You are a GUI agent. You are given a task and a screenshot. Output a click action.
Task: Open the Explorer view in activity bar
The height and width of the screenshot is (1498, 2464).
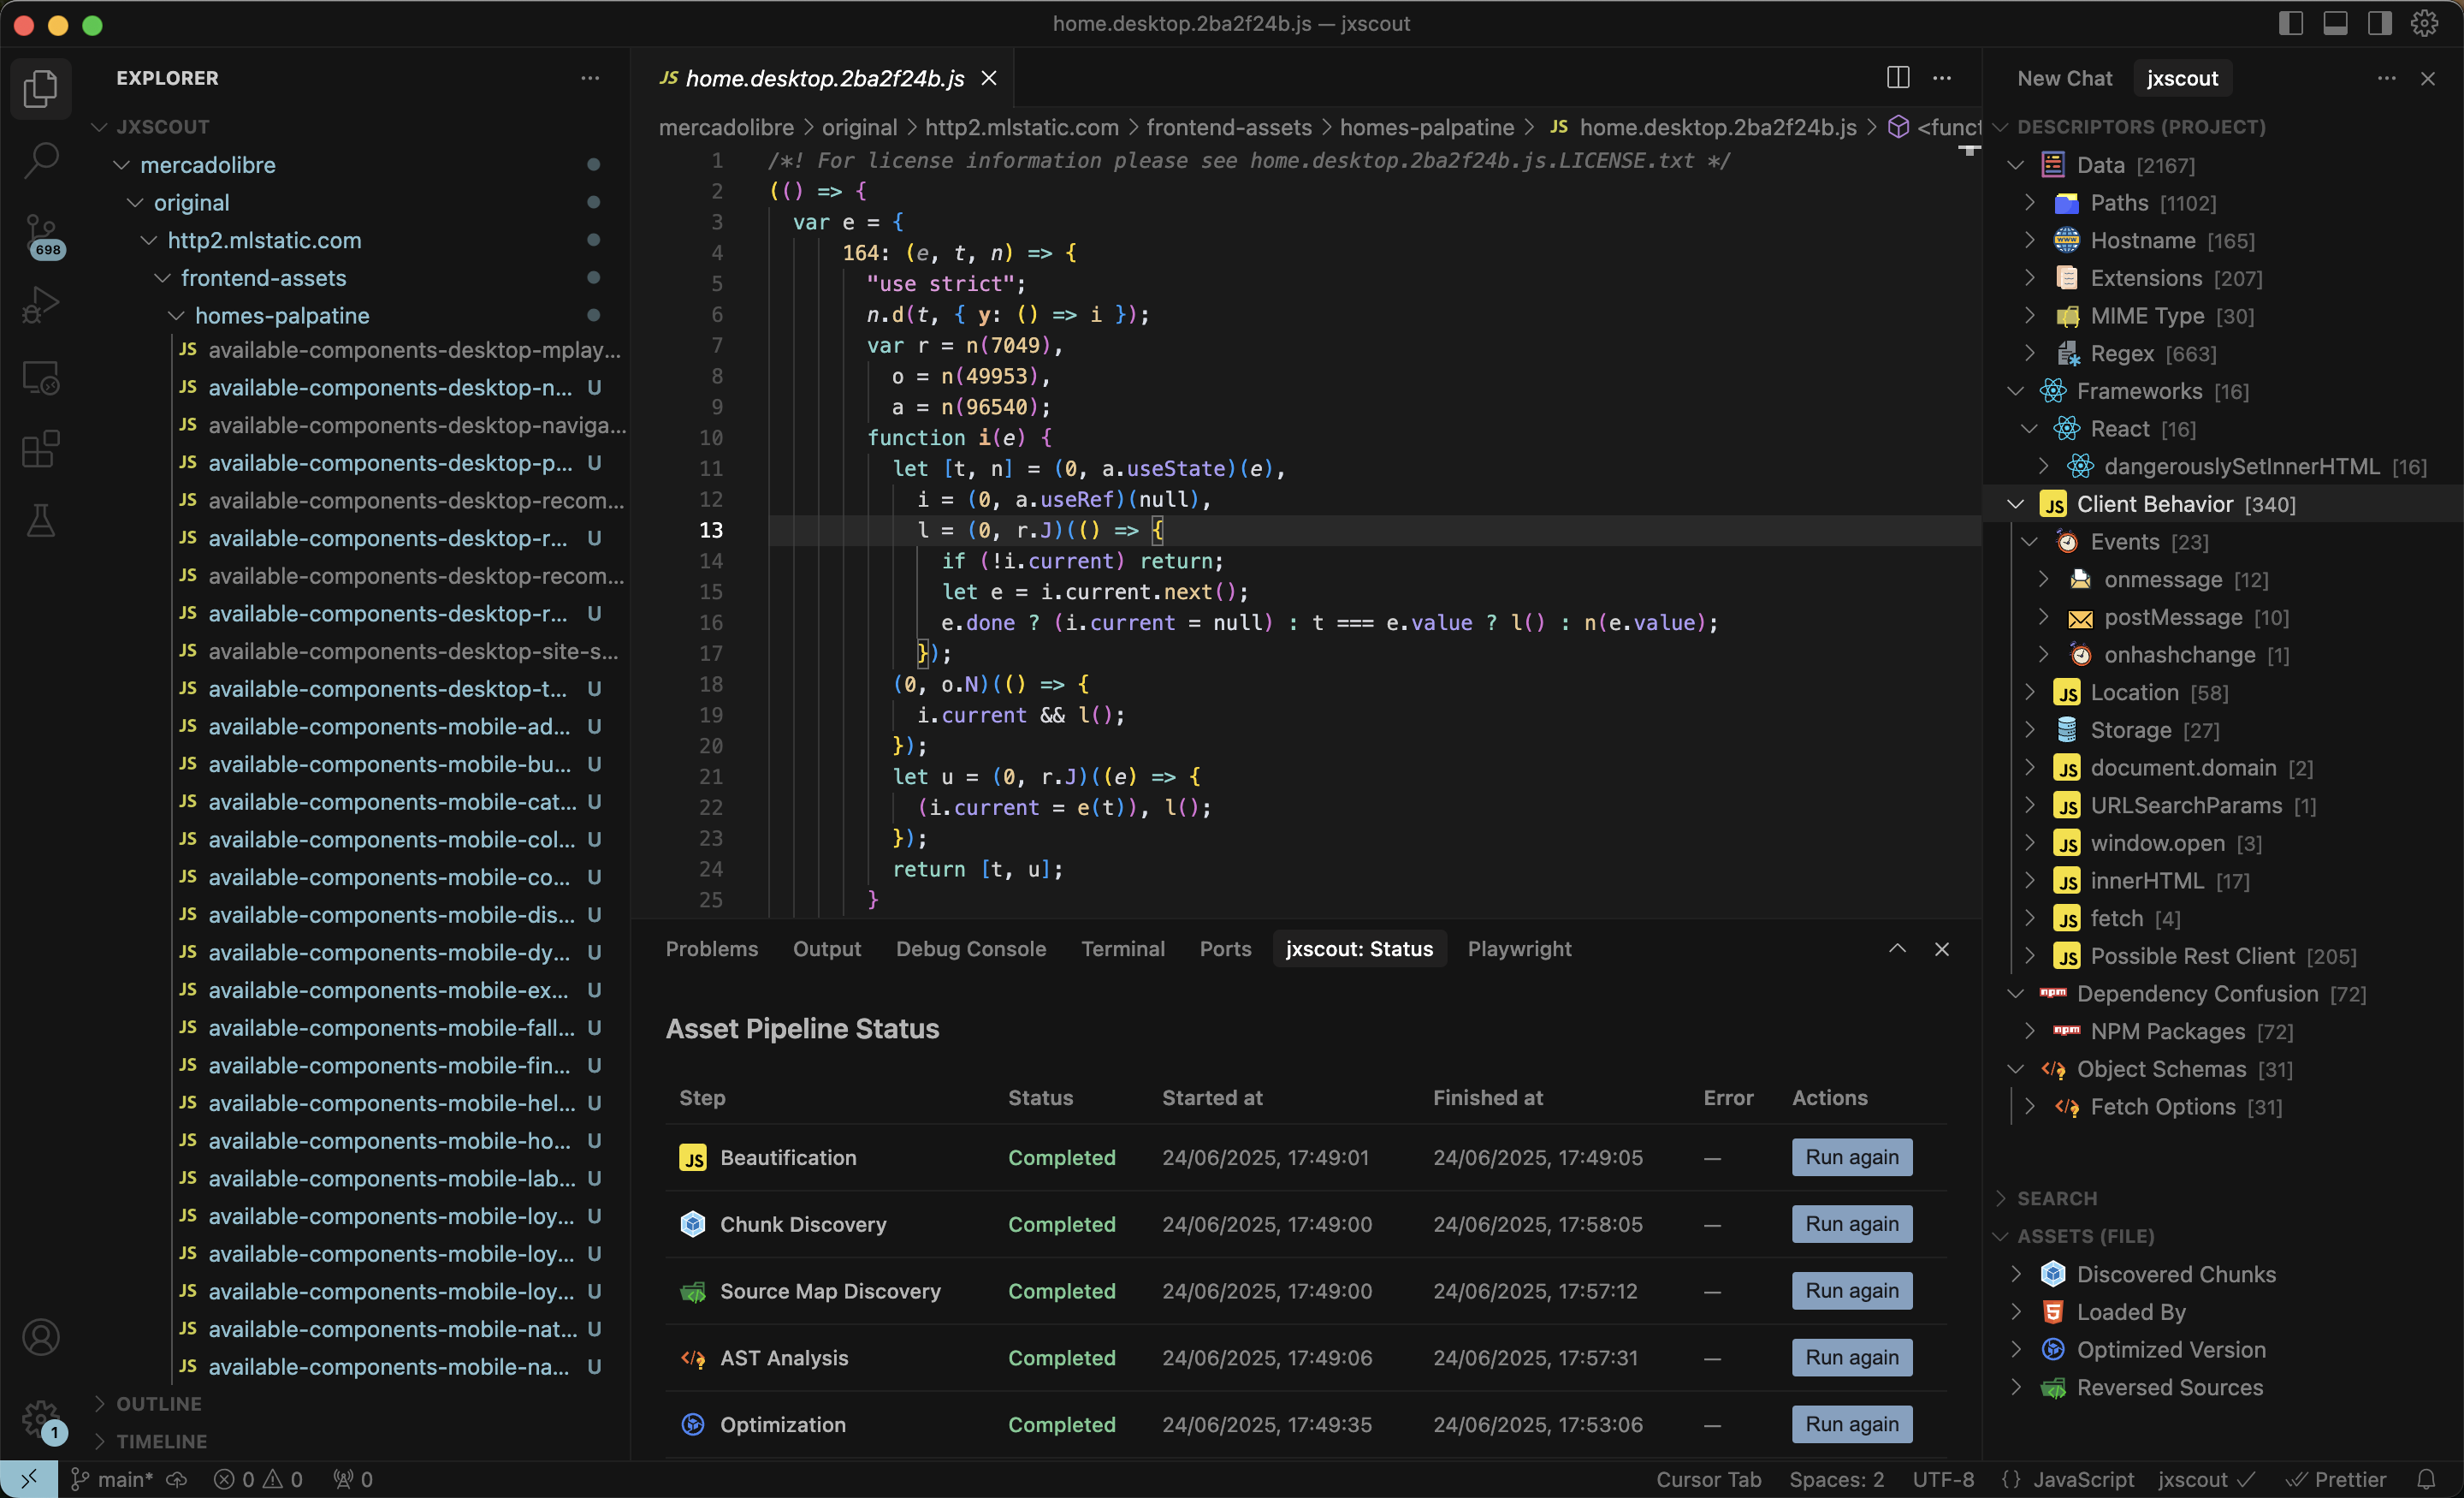coord(40,88)
